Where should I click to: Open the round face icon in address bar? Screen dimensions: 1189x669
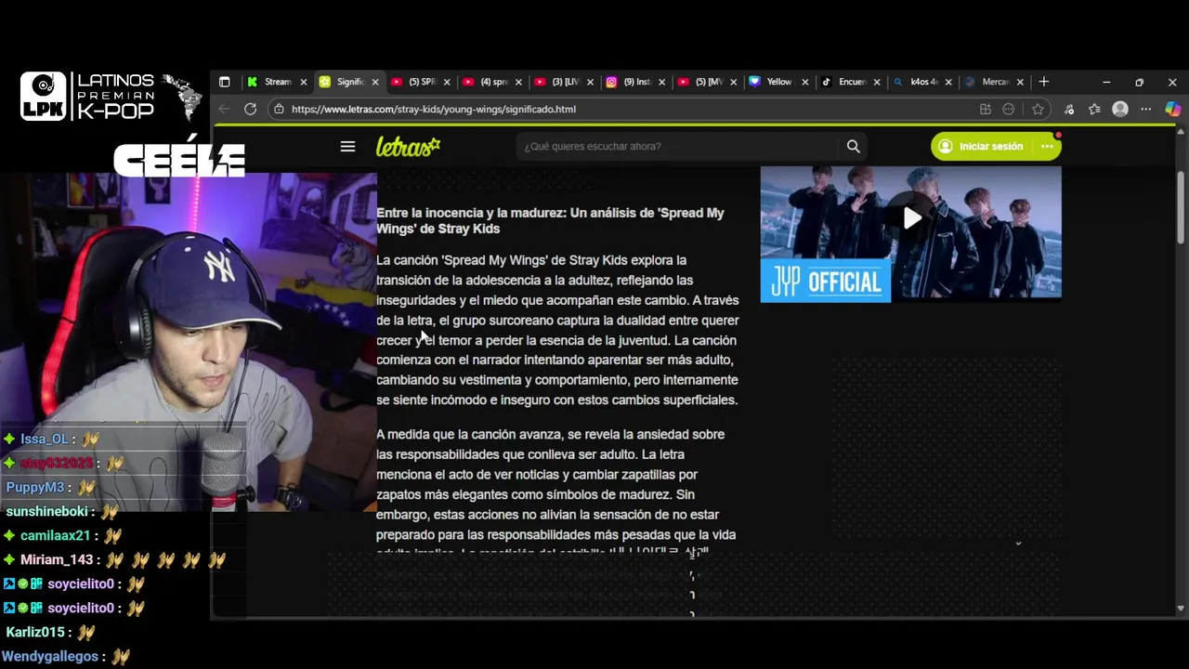[x=1009, y=109]
